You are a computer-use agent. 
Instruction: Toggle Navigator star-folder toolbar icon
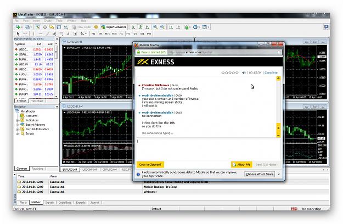point(52,27)
